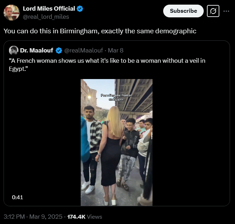Image resolution: width=235 pixels, height=224 pixels.
Task: Go to the @realMaalouf handle
Action: [x=83, y=50]
